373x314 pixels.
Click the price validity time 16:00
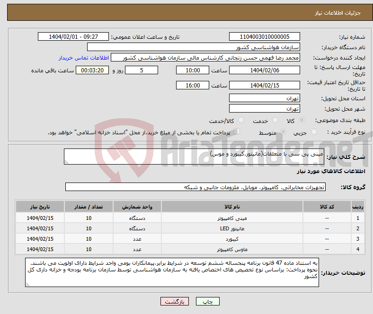coord(193,85)
